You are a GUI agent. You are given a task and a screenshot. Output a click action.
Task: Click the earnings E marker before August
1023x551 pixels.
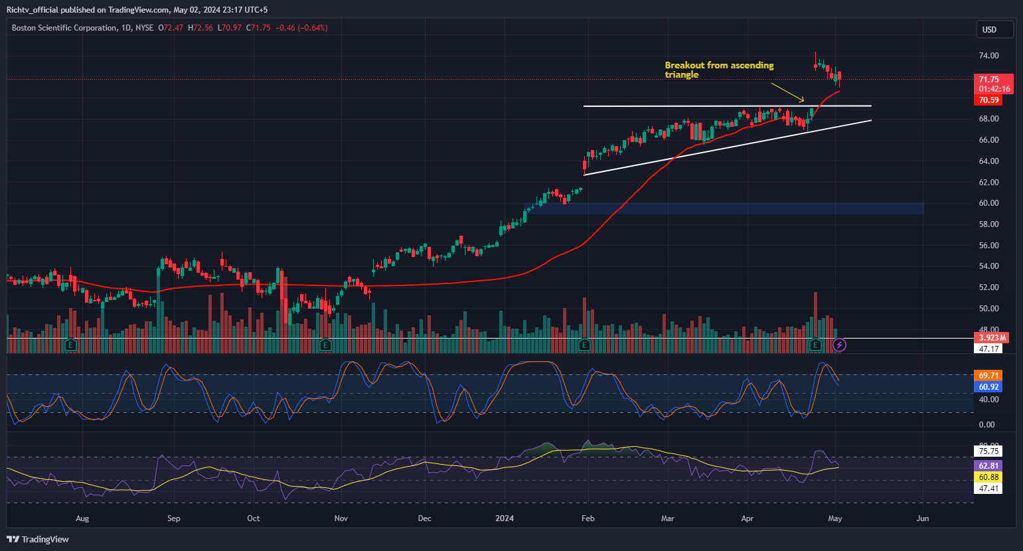71,345
